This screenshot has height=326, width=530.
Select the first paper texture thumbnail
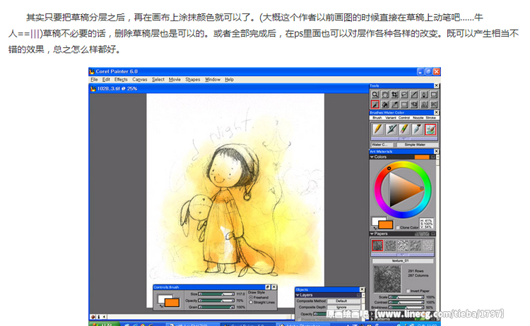(x=377, y=246)
